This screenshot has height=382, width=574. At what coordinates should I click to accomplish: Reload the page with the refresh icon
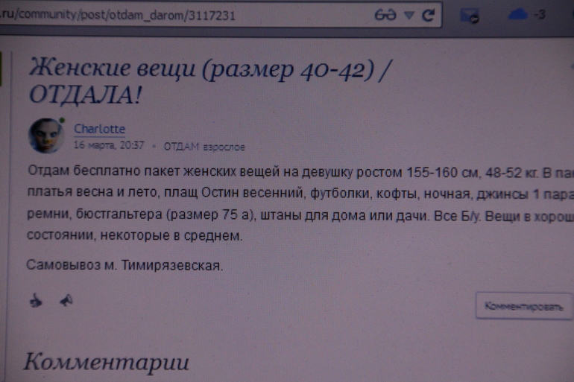coord(428,14)
